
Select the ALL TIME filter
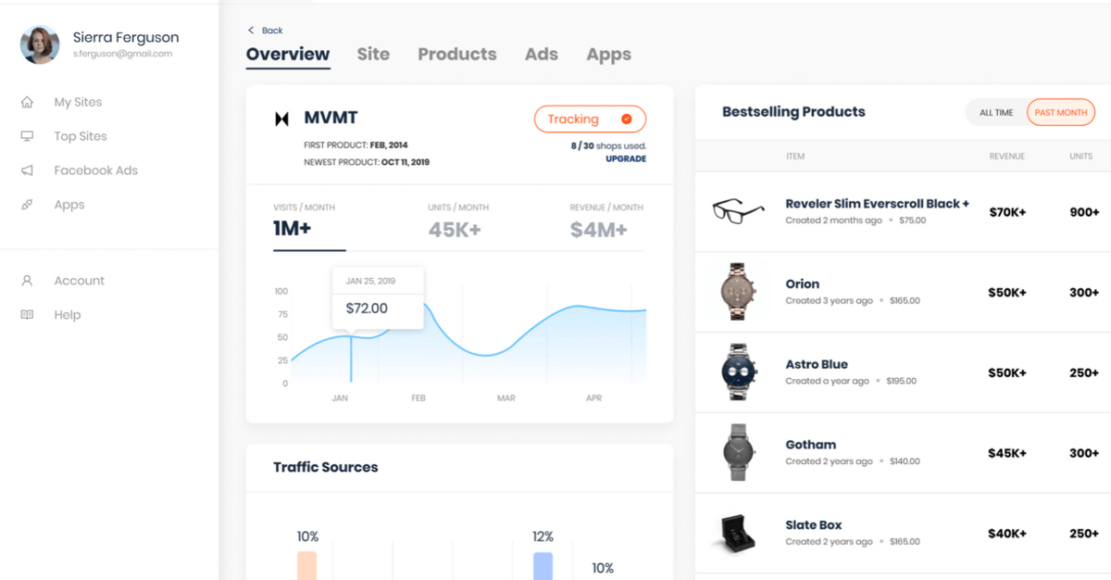point(996,112)
